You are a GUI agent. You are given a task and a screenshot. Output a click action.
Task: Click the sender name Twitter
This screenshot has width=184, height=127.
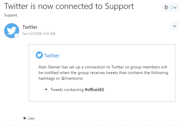30,27
